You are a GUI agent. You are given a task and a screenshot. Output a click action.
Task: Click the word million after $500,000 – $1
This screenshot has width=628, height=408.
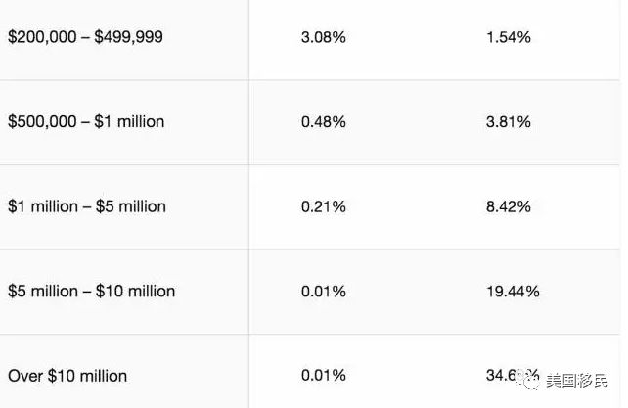coord(141,122)
